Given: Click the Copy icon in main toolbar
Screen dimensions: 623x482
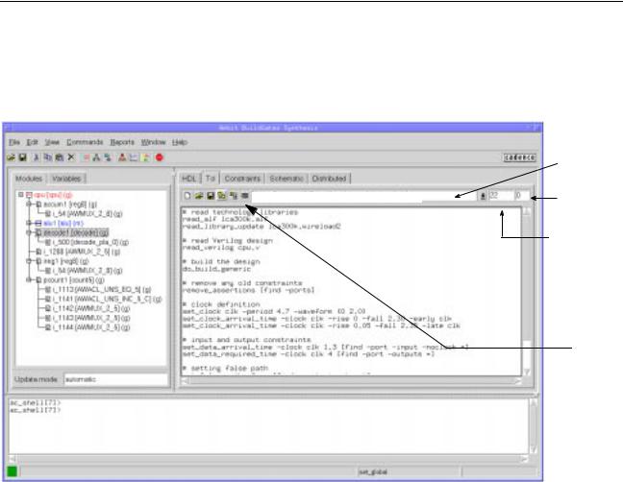Looking at the screenshot, I should tap(48, 157).
